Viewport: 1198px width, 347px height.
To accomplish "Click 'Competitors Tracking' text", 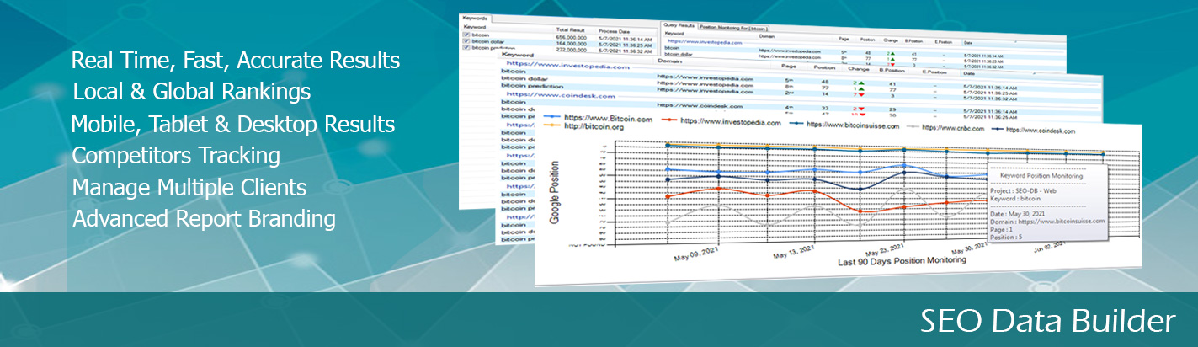I will pos(177,156).
